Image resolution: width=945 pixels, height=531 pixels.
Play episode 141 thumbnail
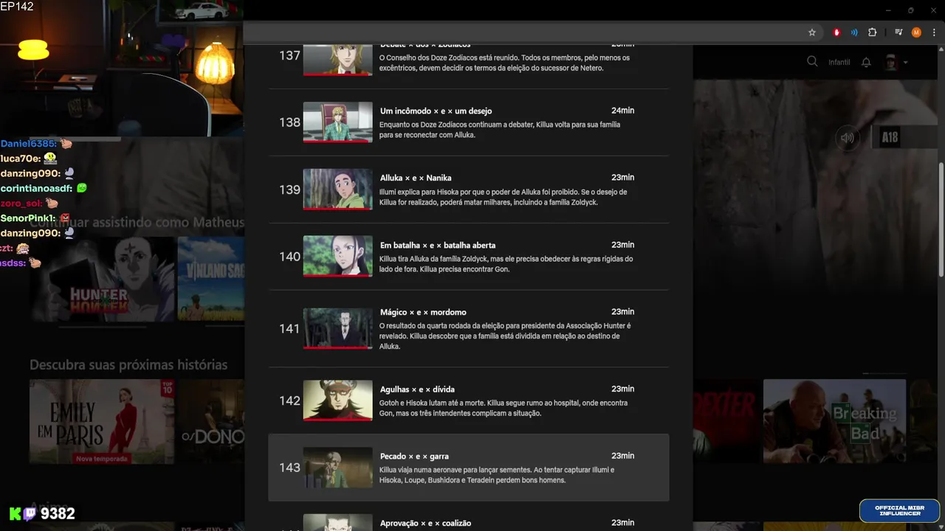[337, 328]
